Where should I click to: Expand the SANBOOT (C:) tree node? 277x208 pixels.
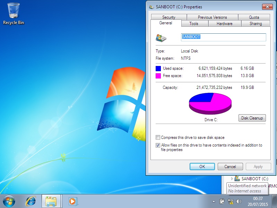(x=232, y=178)
